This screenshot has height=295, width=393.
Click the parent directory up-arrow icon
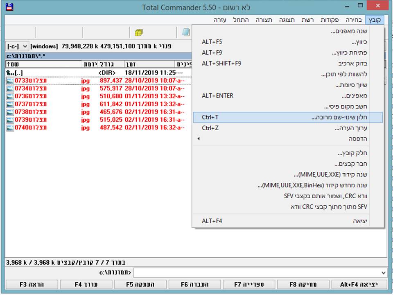click(x=10, y=73)
